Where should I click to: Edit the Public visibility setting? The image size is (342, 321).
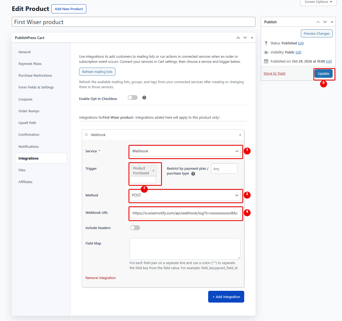pyautogui.click(x=298, y=52)
